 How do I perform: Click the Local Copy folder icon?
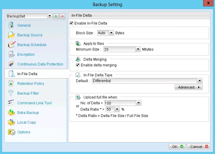pyautogui.click(x=11, y=122)
